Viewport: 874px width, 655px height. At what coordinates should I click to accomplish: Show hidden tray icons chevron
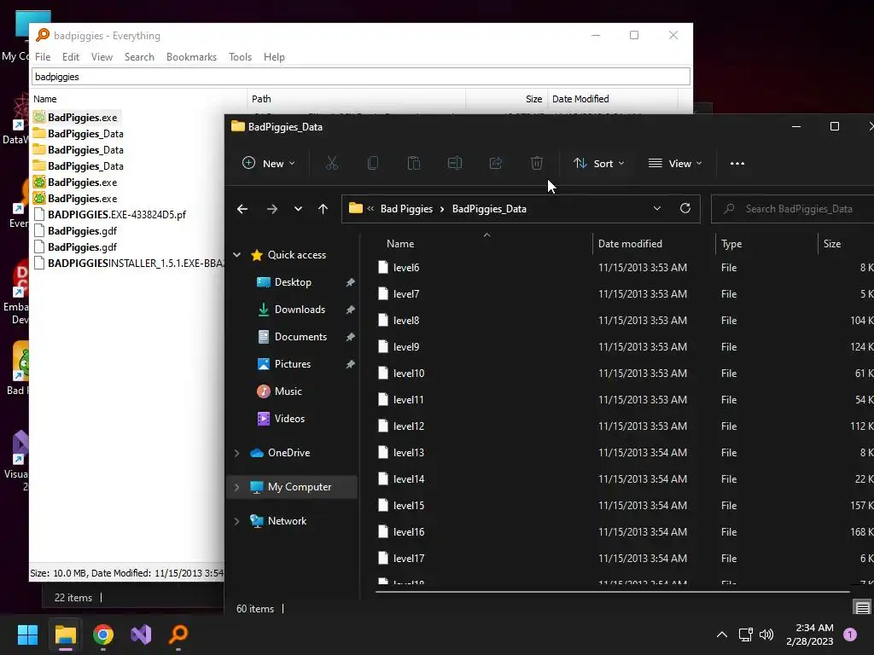(722, 635)
